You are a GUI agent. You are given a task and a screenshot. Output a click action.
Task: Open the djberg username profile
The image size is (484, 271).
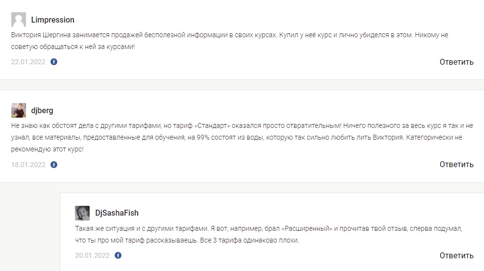coord(42,111)
